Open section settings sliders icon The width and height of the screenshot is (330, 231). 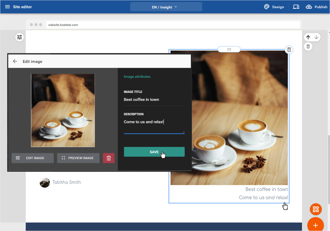[x=20, y=37]
